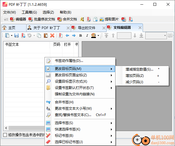This screenshot has height=146, width=175.
Task: Click the copy bookmark icon
Action: pyautogui.click(x=39, y=35)
